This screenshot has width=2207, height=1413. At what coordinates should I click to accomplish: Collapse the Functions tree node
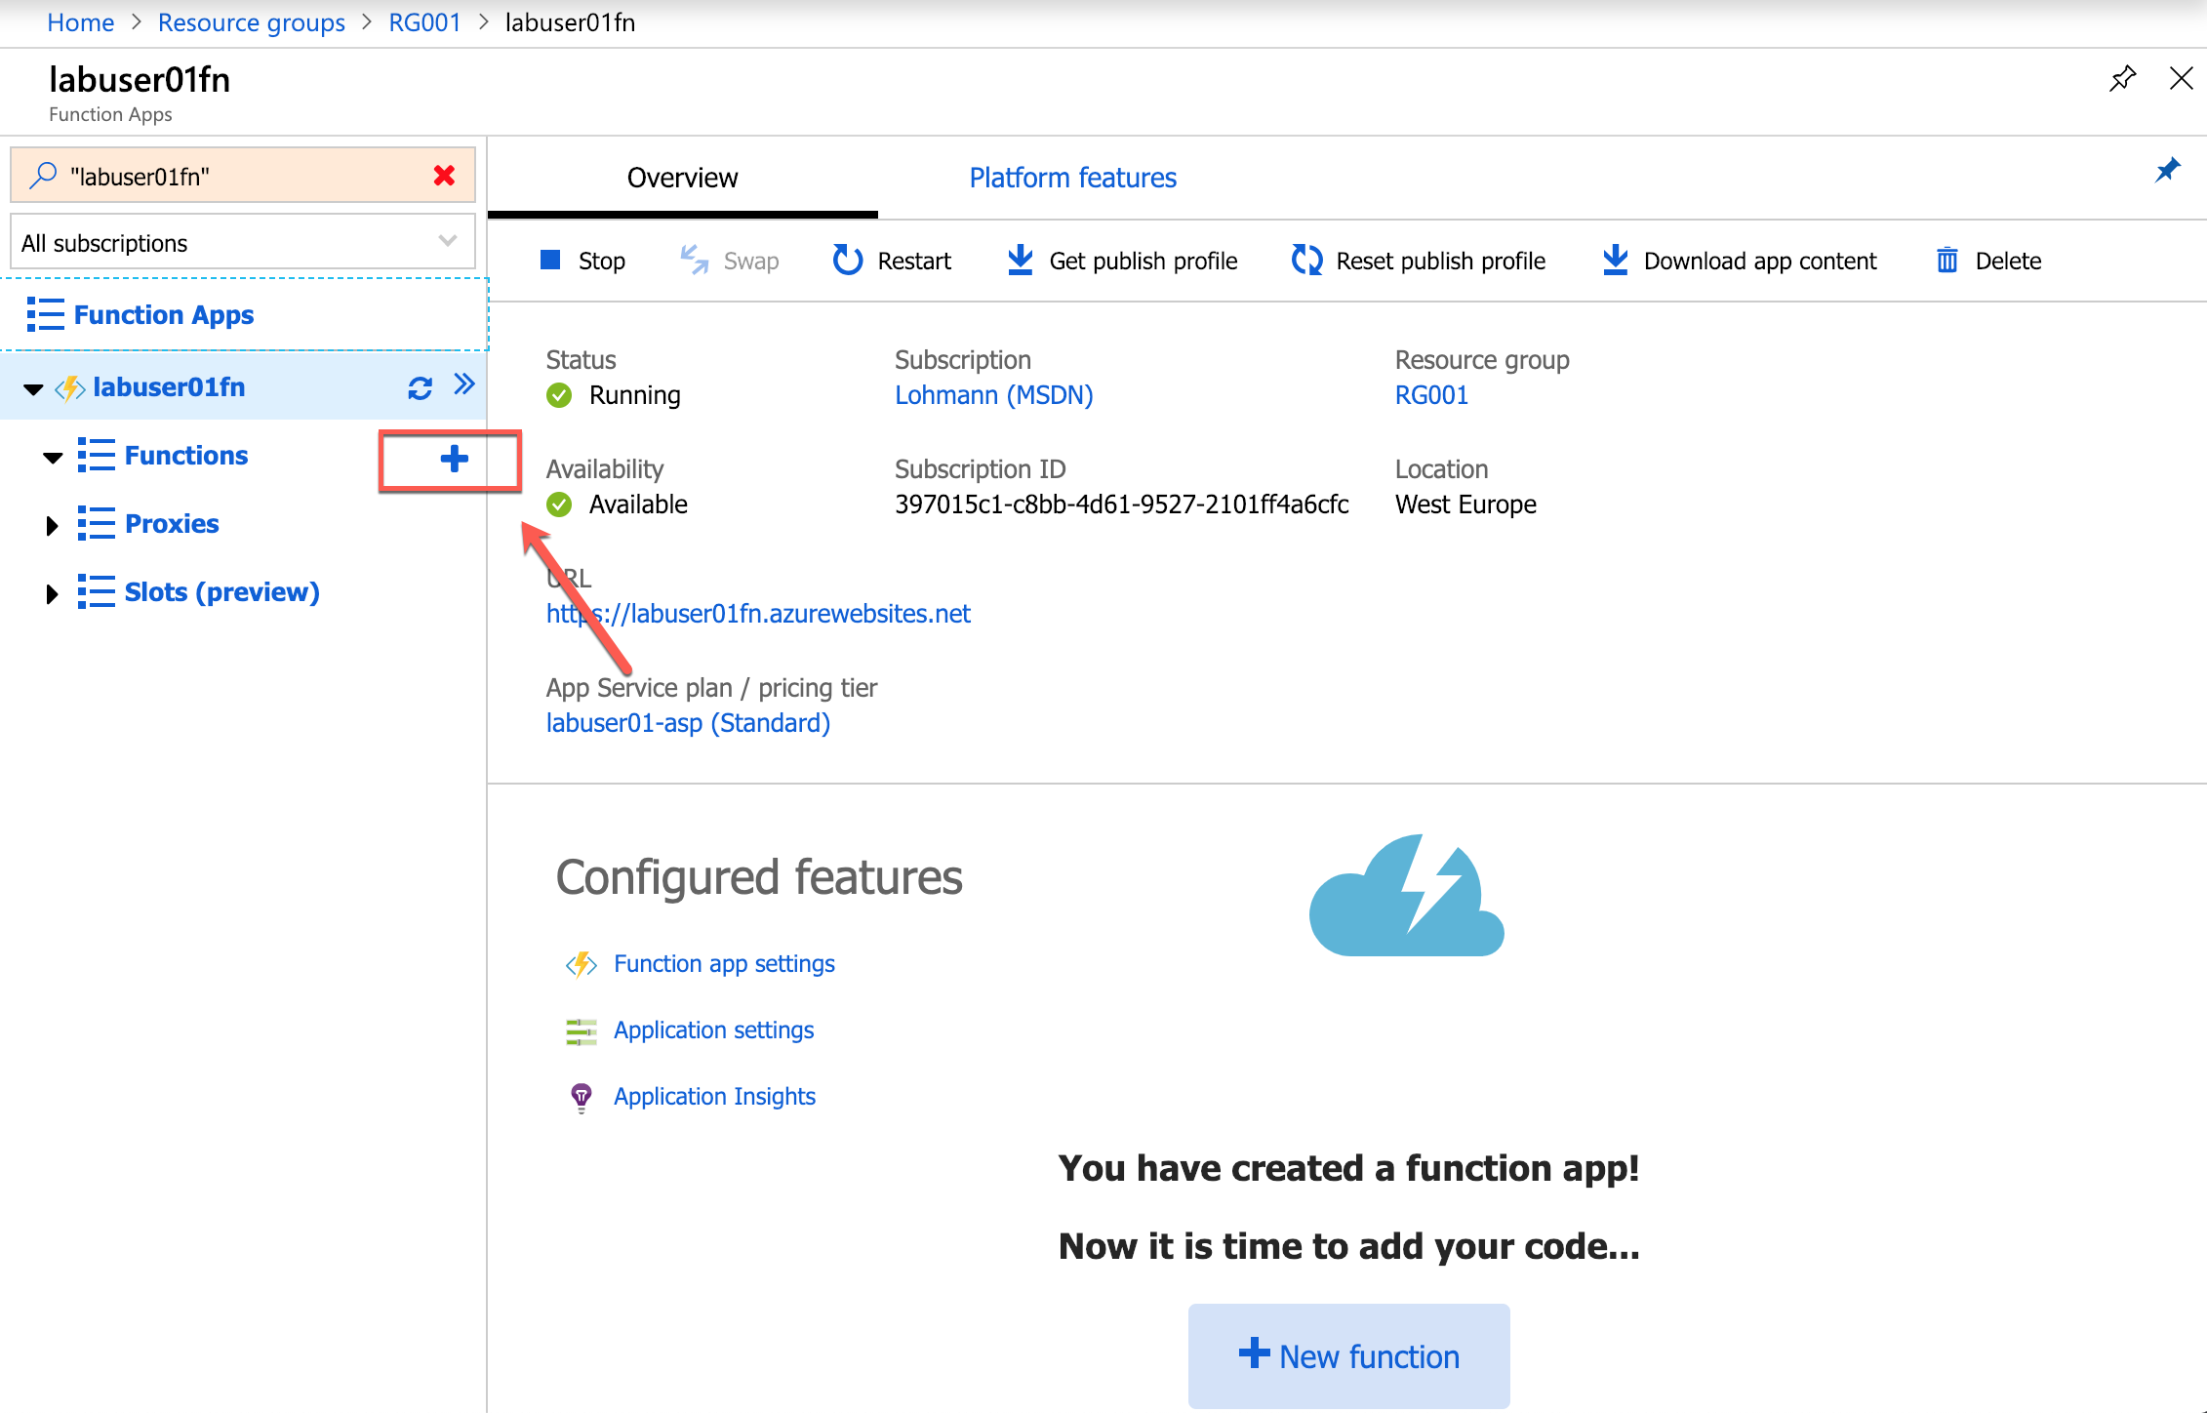pyautogui.click(x=53, y=457)
